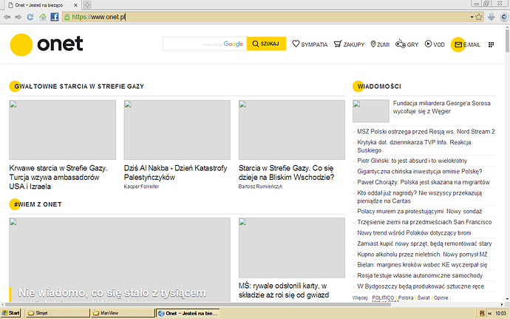The image size is (510, 319).
Task: Open downloads with the down arrow icon
Action: [x=491, y=17]
